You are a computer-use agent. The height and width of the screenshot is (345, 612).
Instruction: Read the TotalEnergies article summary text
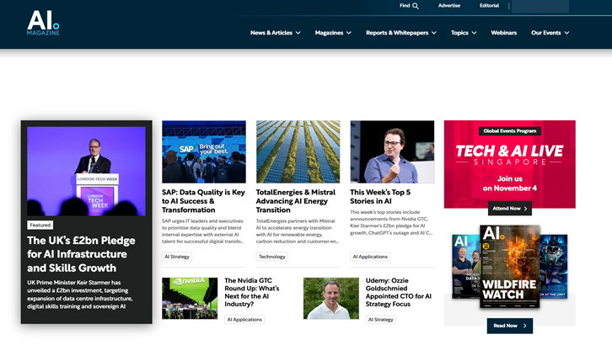(x=298, y=231)
